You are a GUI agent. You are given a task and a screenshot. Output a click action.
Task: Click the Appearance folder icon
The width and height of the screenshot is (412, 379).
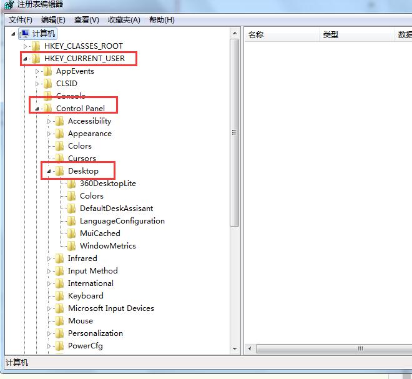60,134
